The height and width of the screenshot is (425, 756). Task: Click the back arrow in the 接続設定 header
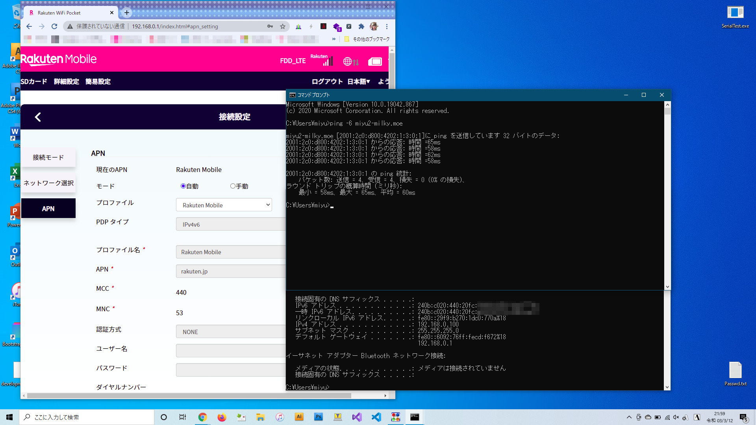coord(38,117)
